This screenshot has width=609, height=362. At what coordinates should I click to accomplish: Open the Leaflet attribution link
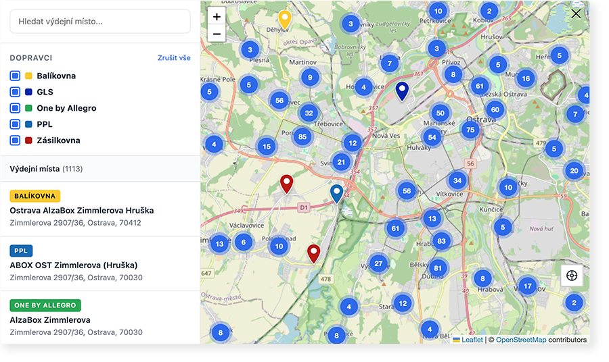tap(472, 340)
